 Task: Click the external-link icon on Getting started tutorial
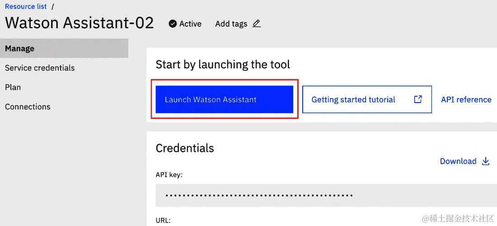click(x=418, y=99)
